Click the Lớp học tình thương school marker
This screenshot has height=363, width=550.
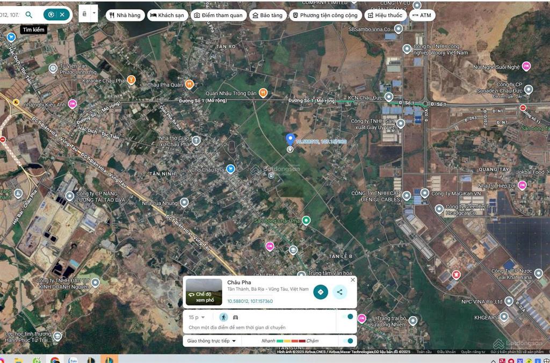57,336
